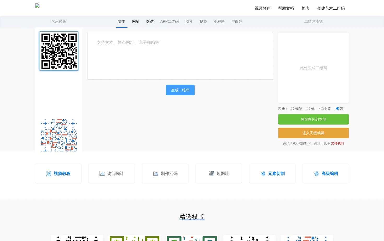Click the 精选模版 heading

point(192,217)
